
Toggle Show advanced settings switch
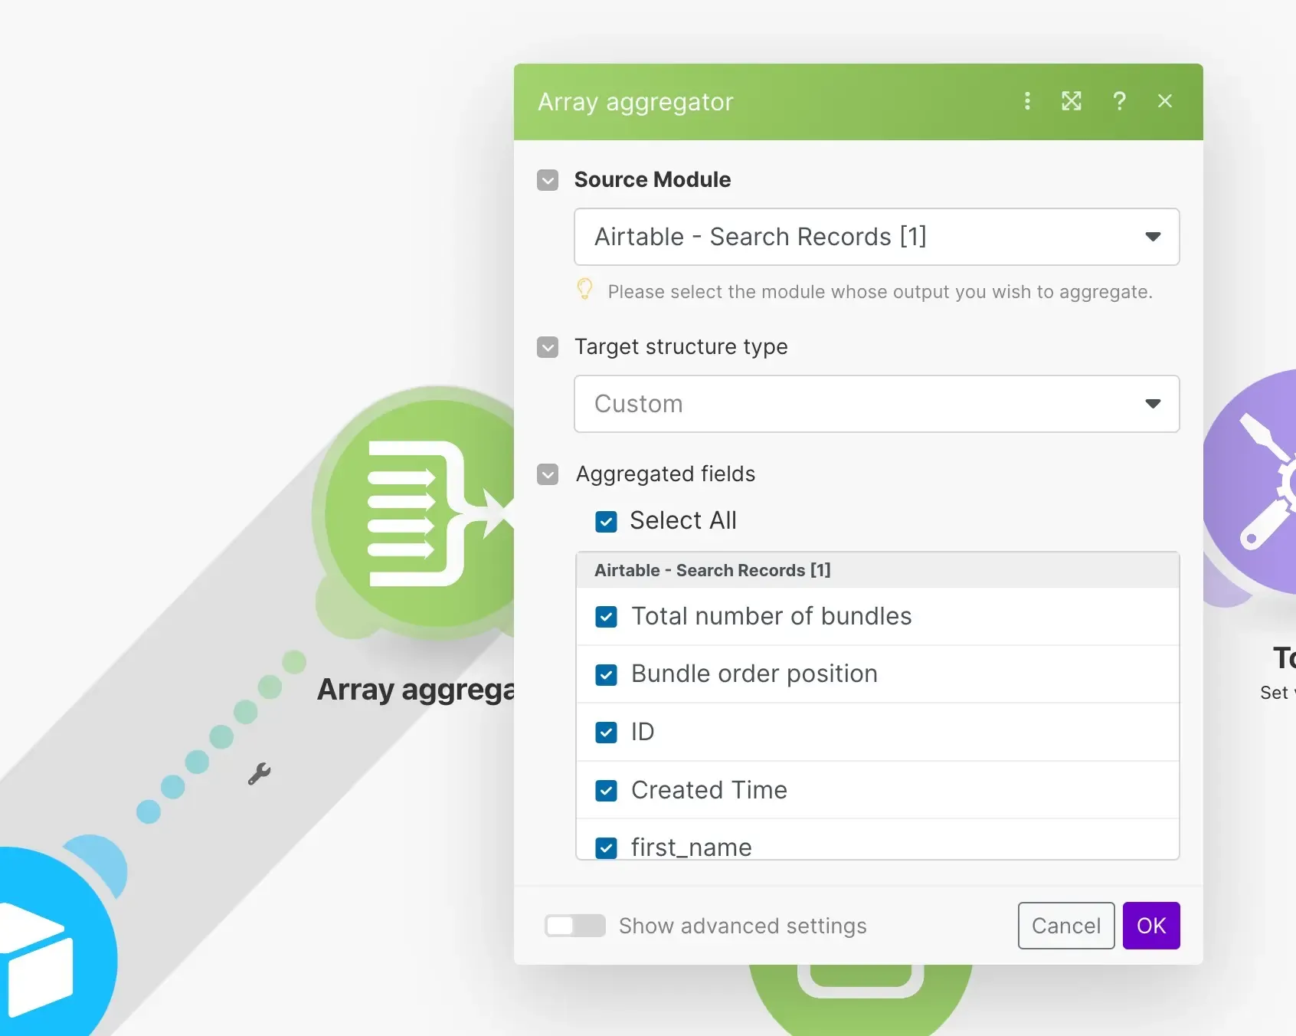[575, 926]
